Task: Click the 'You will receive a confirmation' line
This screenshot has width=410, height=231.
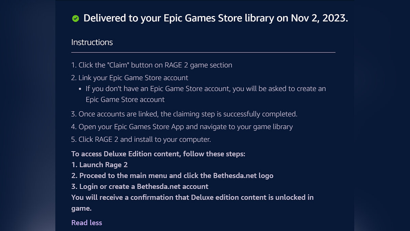Action: pyautogui.click(x=192, y=197)
